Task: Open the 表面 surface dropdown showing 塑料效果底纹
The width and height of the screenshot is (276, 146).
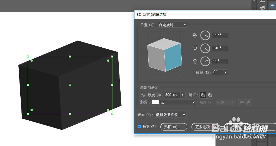Action: [170, 115]
